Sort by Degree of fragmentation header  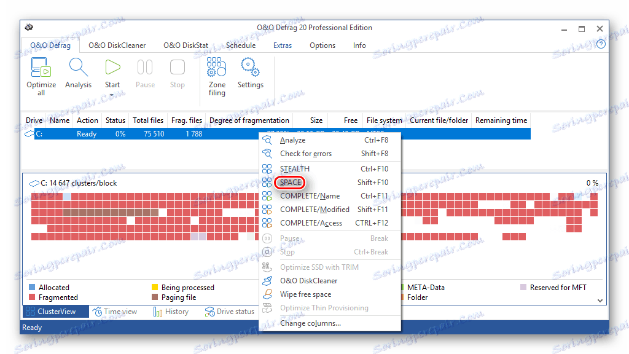coord(249,120)
